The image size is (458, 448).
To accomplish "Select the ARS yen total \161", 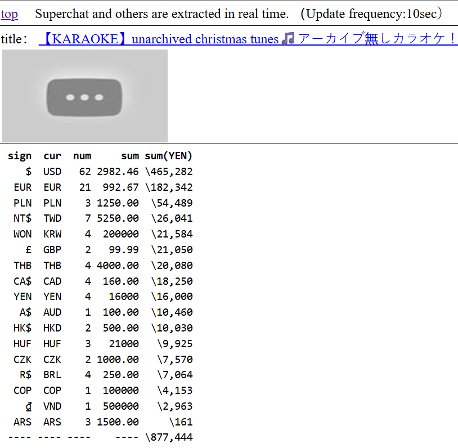I will tap(181, 422).
